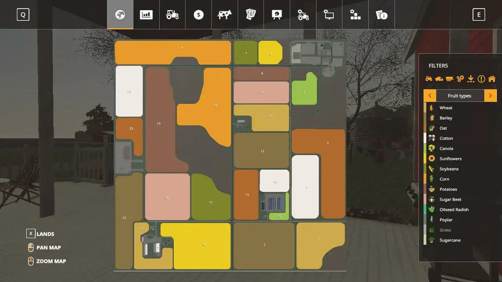The image size is (502, 282).
Task: Toggle the tractor vehicle filter icon
Action: pos(429,79)
